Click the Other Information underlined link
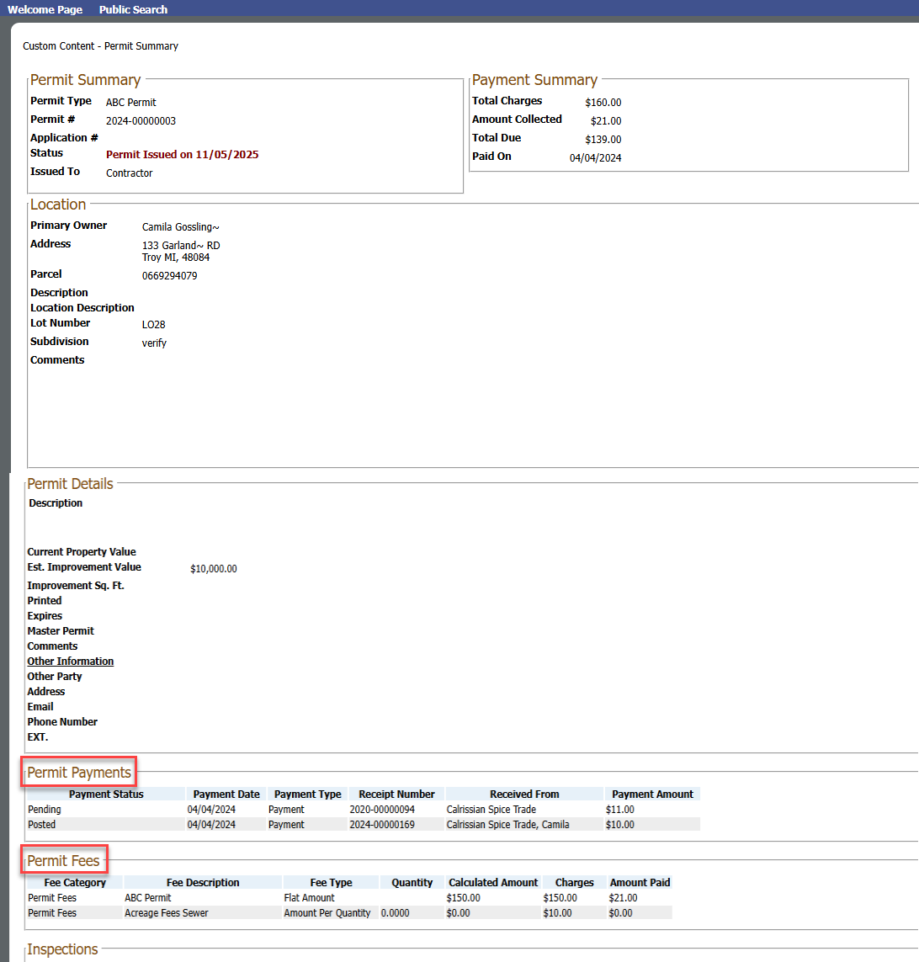 click(x=71, y=662)
